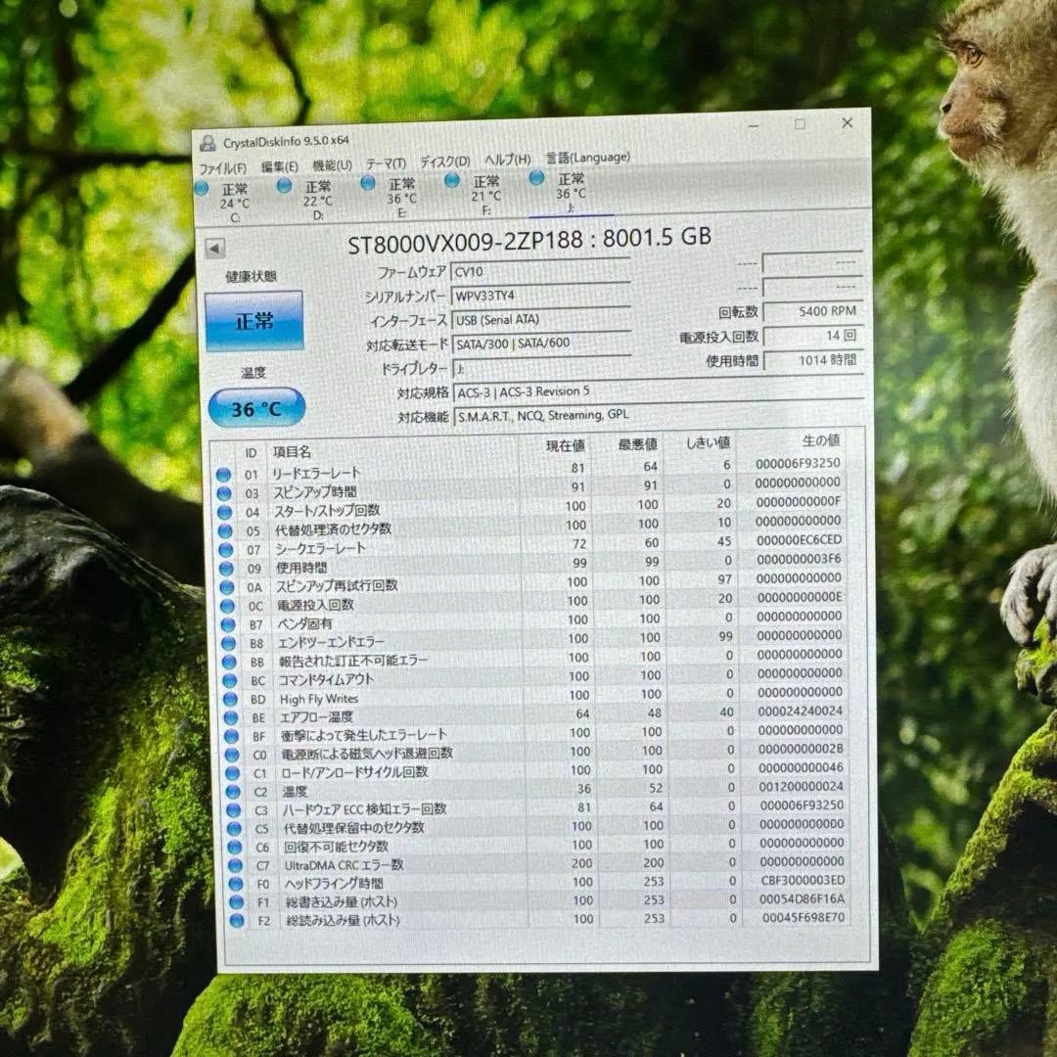Click status icon of 衝撃によって発生したエラーレート row
This screenshot has width=1057, height=1057.
pyautogui.click(x=231, y=736)
